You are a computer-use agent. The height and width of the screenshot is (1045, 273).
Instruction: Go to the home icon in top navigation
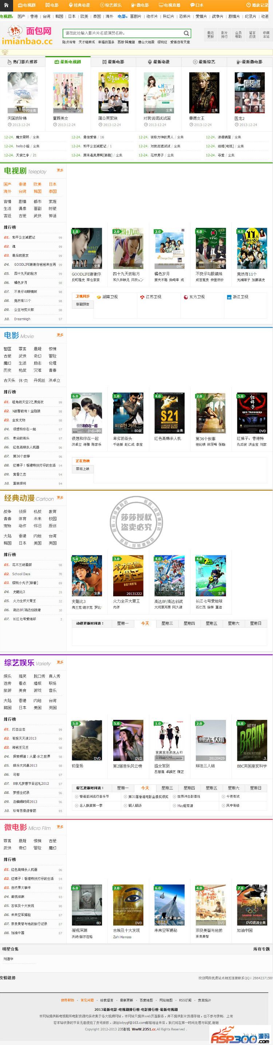click(7, 5)
